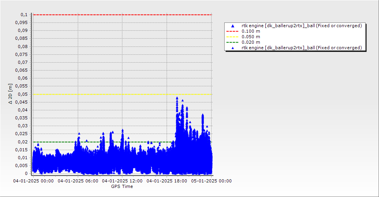Click the "04-01-2025 18:00" x-axis tick label
Screen dimensions: 379x197
pyautogui.click(x=167, y=181)
